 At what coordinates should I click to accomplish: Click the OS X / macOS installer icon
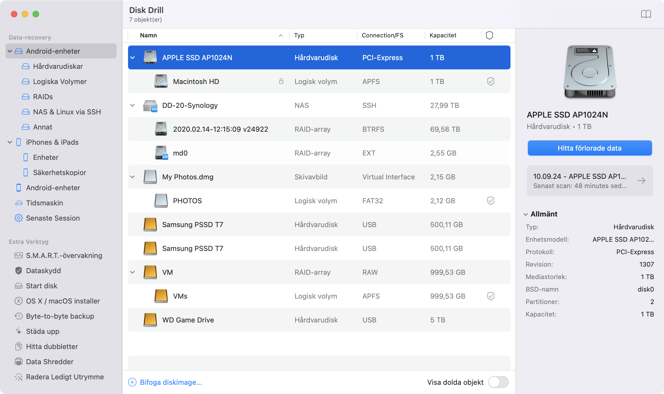18,301
